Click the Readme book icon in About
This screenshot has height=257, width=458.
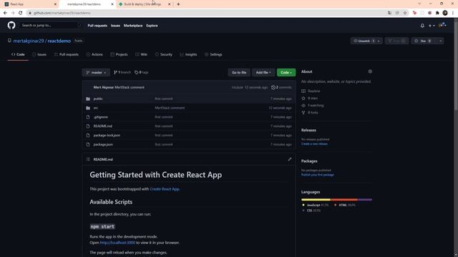tap(303, 91)
